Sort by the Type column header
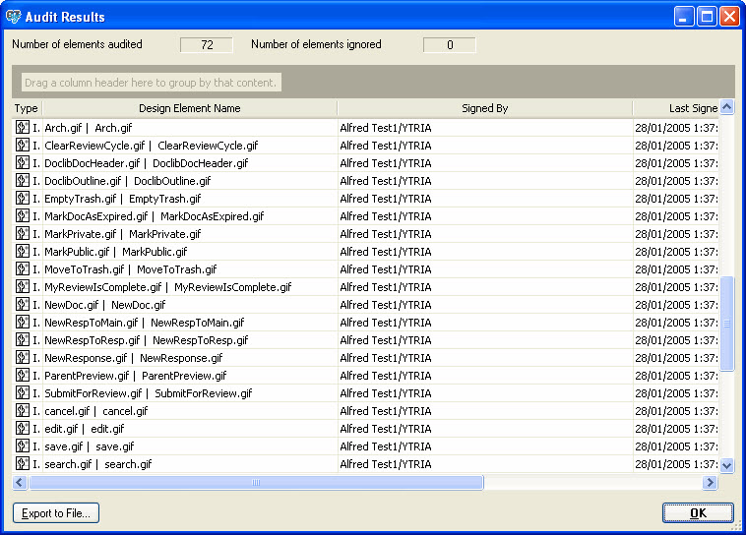The image size is (746, 535). pyautogui.click(x=27, y=108)
